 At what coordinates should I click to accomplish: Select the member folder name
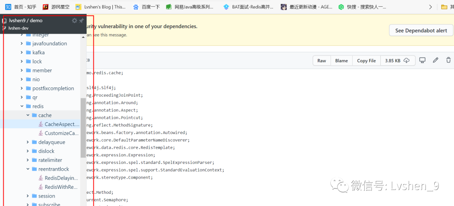point(42,70)
